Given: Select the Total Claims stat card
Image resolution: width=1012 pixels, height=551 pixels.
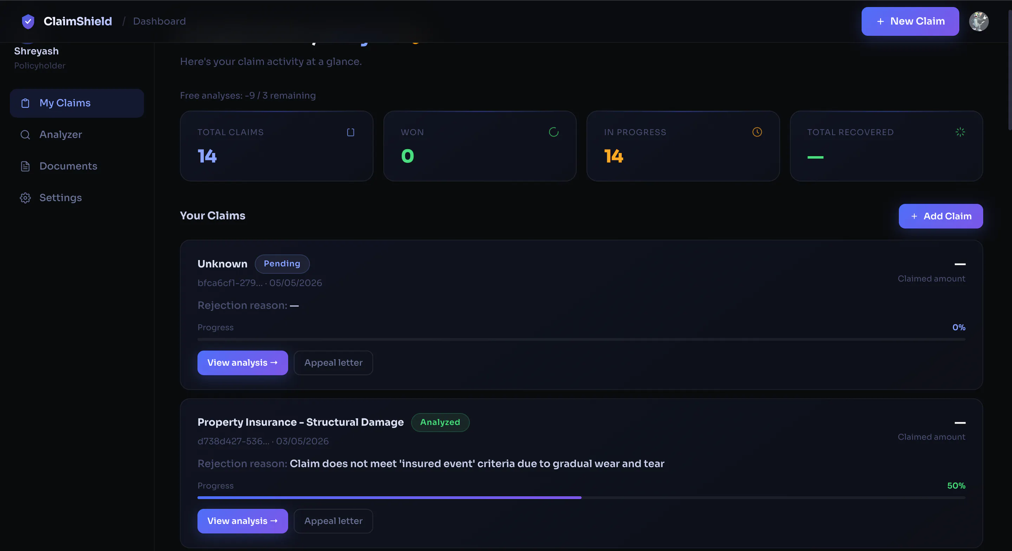Looking at the screenshot, I should tap(277, 146).
